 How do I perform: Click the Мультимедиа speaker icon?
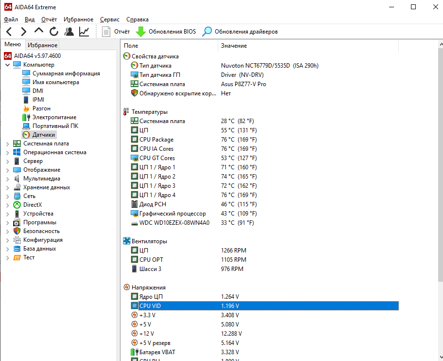tap(17, 179)
